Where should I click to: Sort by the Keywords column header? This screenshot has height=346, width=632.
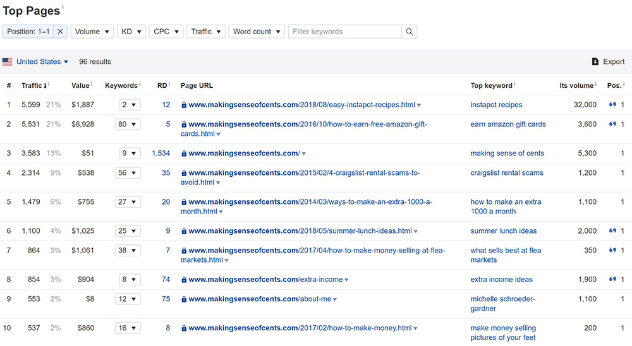pyautogui.click(x=121, y=85)
